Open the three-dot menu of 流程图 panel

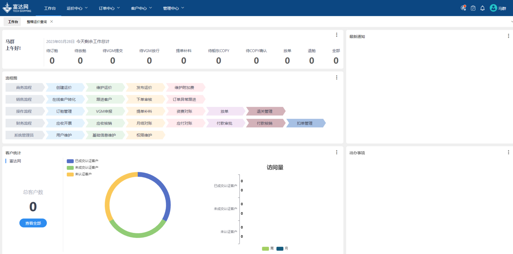click(336, 78)
